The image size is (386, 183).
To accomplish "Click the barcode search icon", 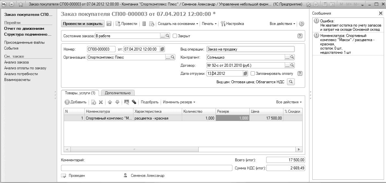I will (127, 102).
